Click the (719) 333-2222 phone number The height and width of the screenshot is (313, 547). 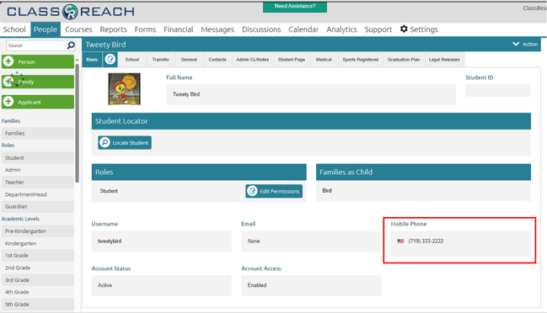(x=426, y=241)
